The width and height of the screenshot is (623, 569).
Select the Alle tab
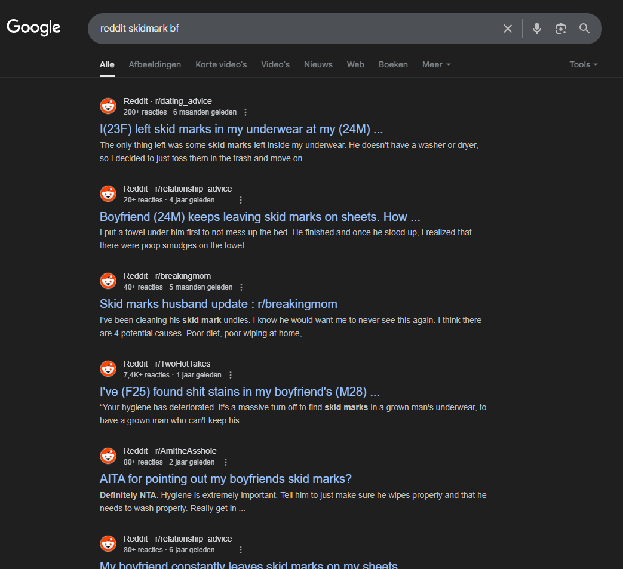107,64
